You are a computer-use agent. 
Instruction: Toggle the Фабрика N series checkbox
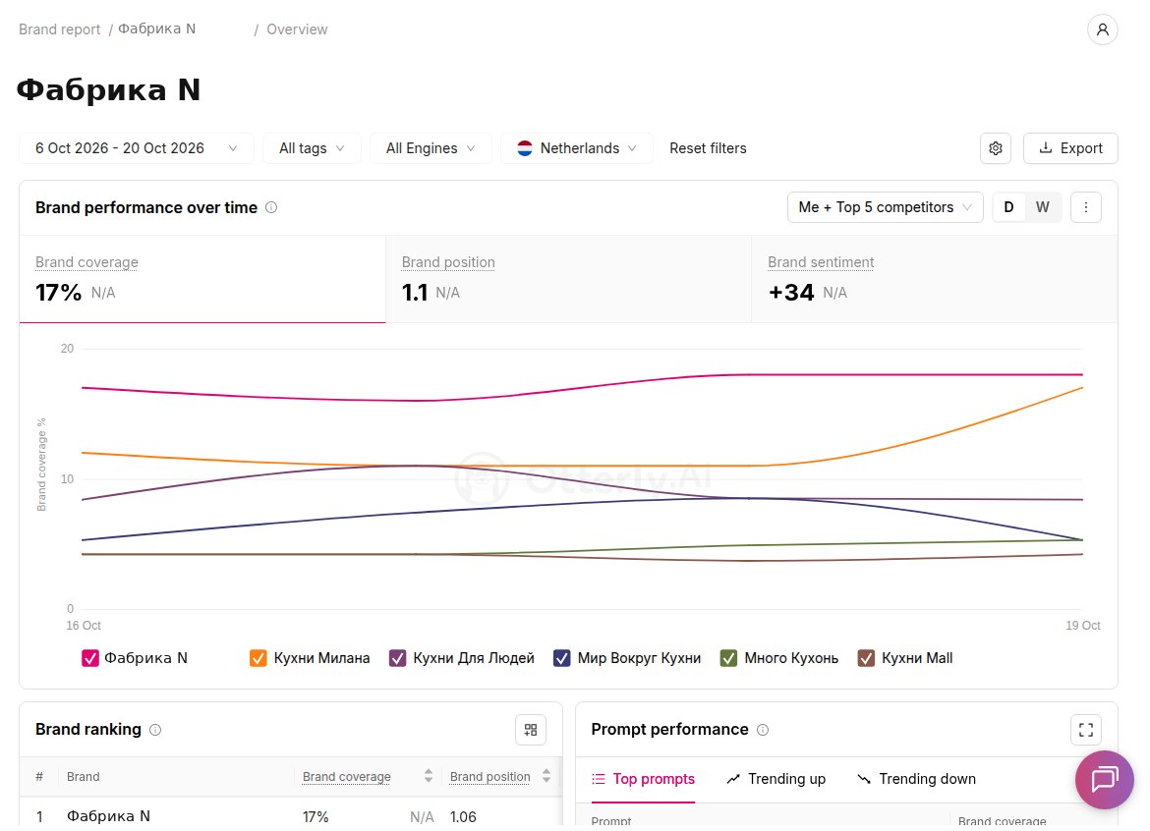tap(90, 658)
